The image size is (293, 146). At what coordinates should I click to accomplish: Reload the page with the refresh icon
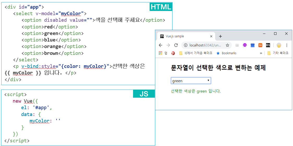[176, 45]
